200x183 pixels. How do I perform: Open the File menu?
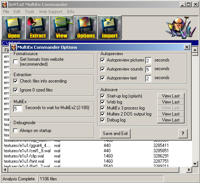(6, 12)
